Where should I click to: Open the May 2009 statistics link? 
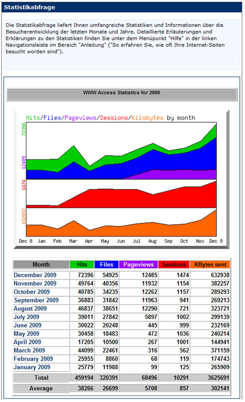26,334
